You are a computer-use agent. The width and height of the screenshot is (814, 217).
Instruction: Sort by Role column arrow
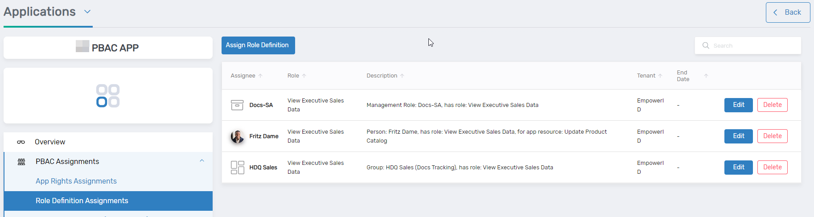pyautogui.click(x=304, y=76)
